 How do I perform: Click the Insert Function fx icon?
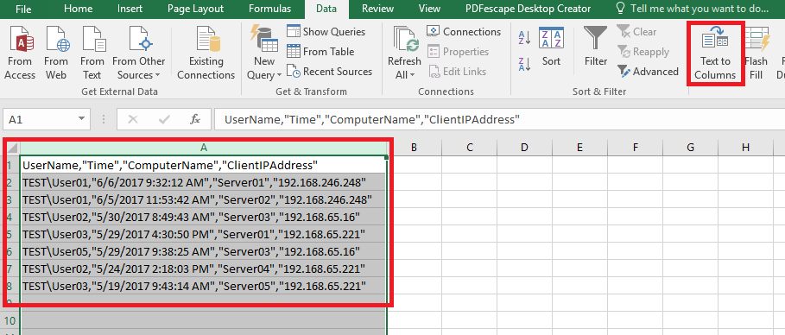click(x=195, y=119)
